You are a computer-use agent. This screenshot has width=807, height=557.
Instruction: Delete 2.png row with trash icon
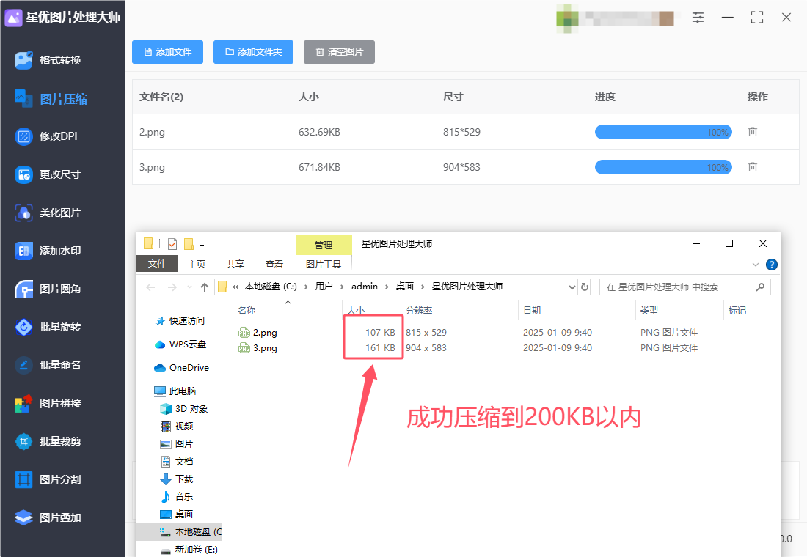click(753, 132)
